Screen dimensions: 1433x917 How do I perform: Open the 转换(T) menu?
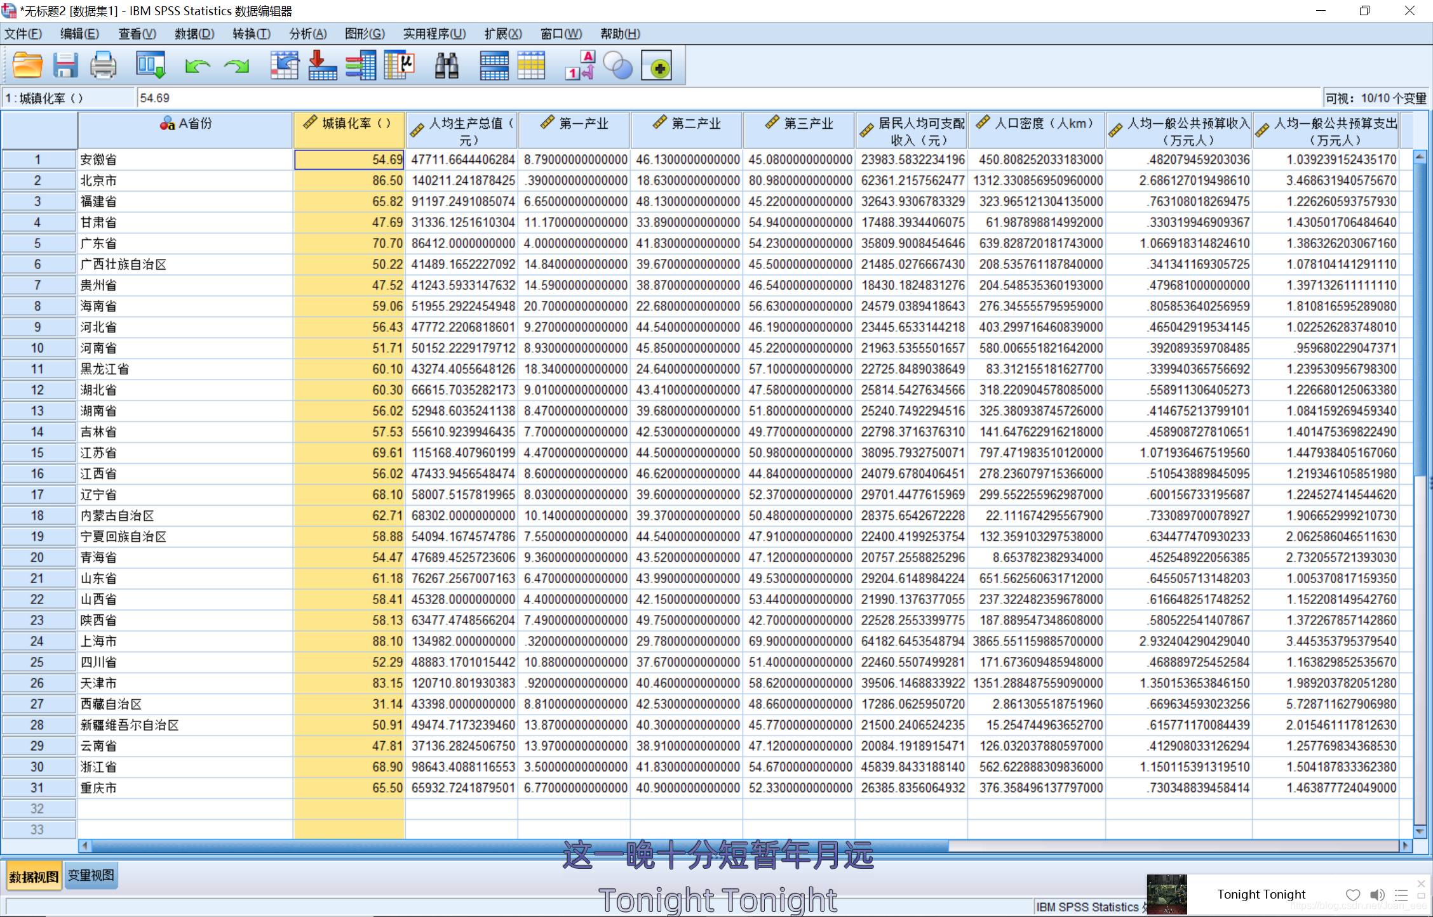pos(252,34)
